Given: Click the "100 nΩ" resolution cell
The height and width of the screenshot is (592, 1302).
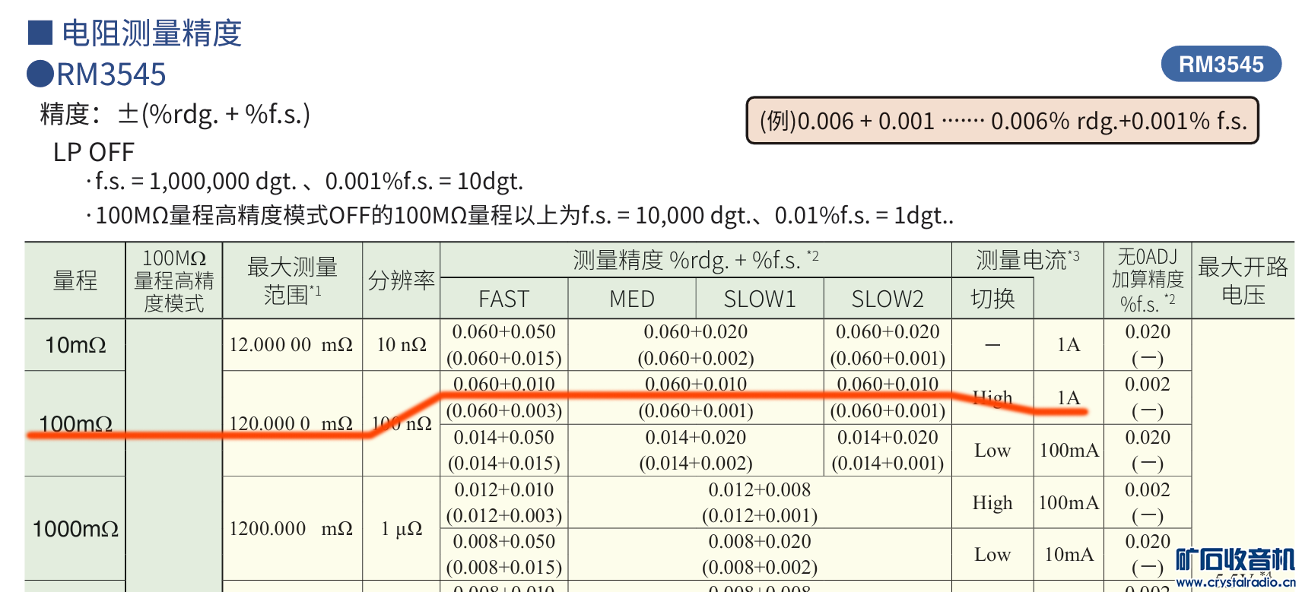Looking at the screenshot, I should coord(402,423).
